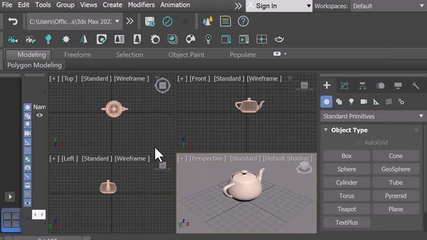The image size is (427, 240).
Task: Open the Create panel plus tab
Action: (327, 85)
